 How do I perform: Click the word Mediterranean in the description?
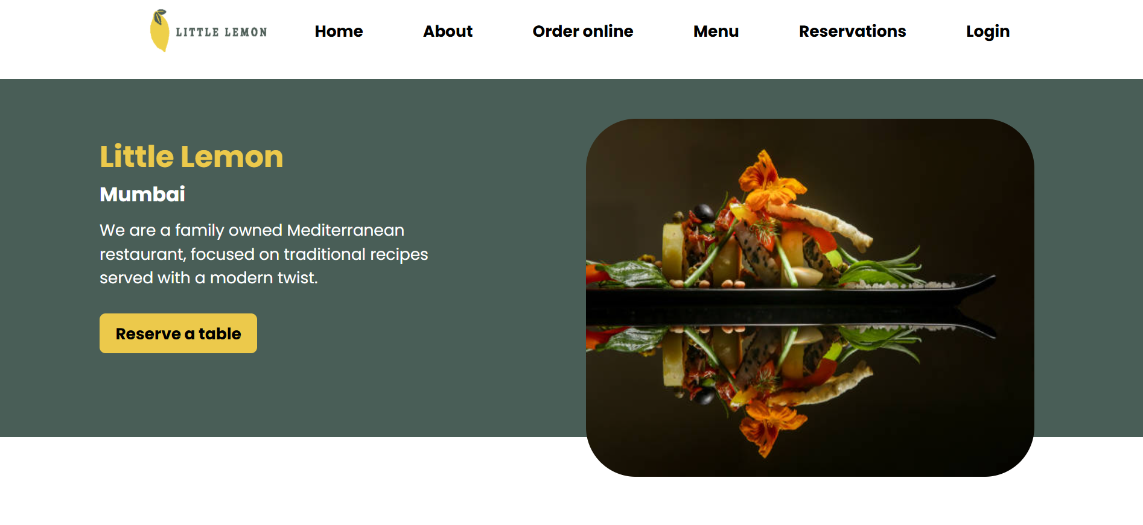346,230
